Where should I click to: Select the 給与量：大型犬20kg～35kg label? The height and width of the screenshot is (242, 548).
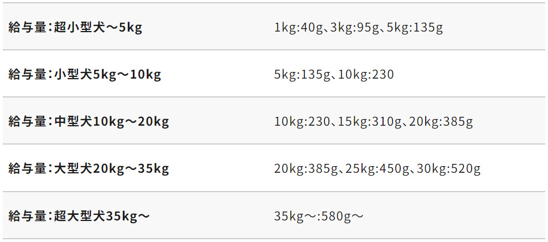click(x=89, y=168)
